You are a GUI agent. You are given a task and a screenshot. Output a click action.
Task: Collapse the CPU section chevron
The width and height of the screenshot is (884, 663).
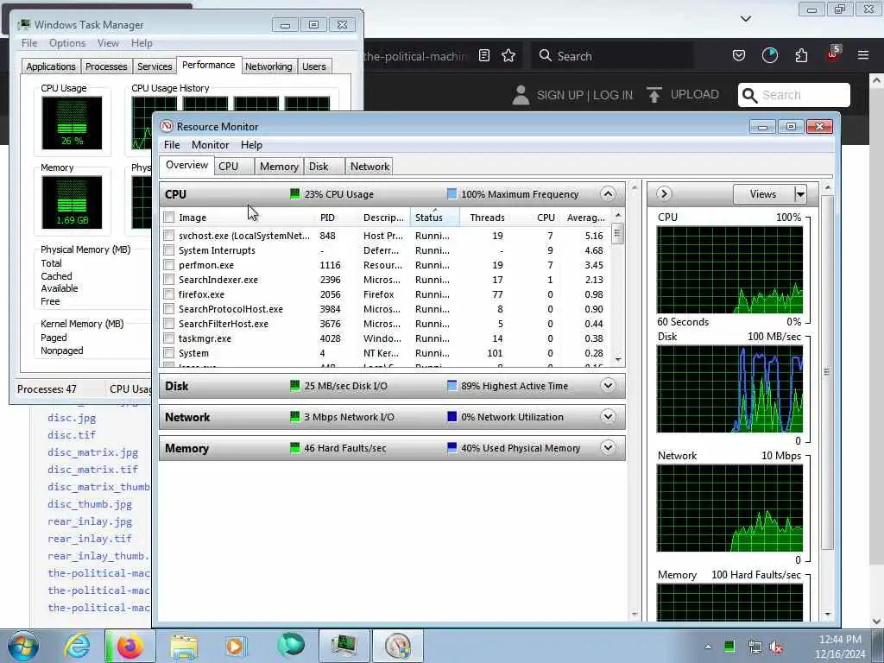coord(608,194)
